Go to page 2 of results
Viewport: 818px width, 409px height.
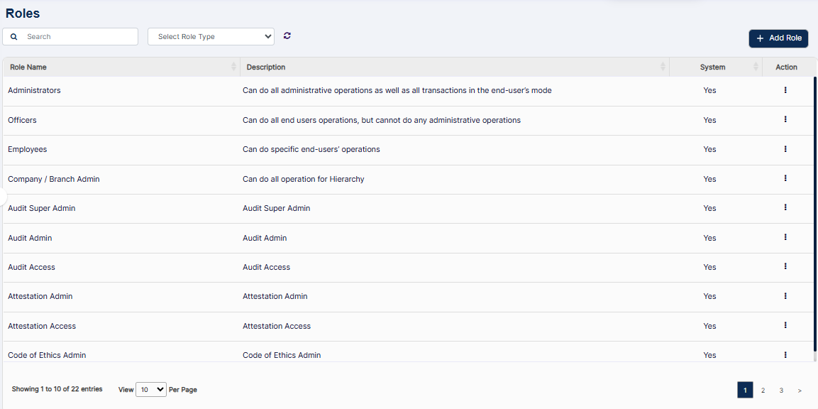(x=763, y=390)
